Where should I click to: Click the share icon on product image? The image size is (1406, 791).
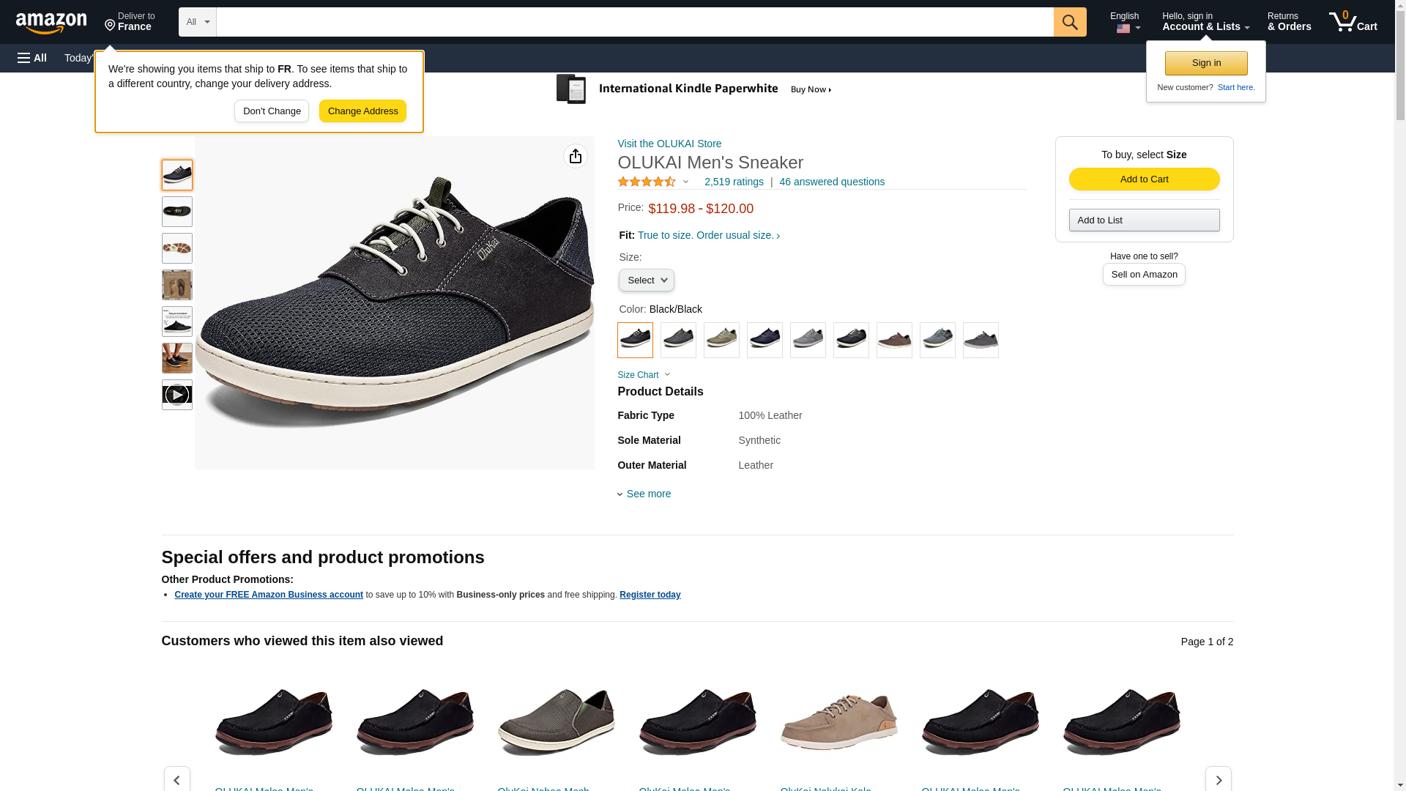575,156
